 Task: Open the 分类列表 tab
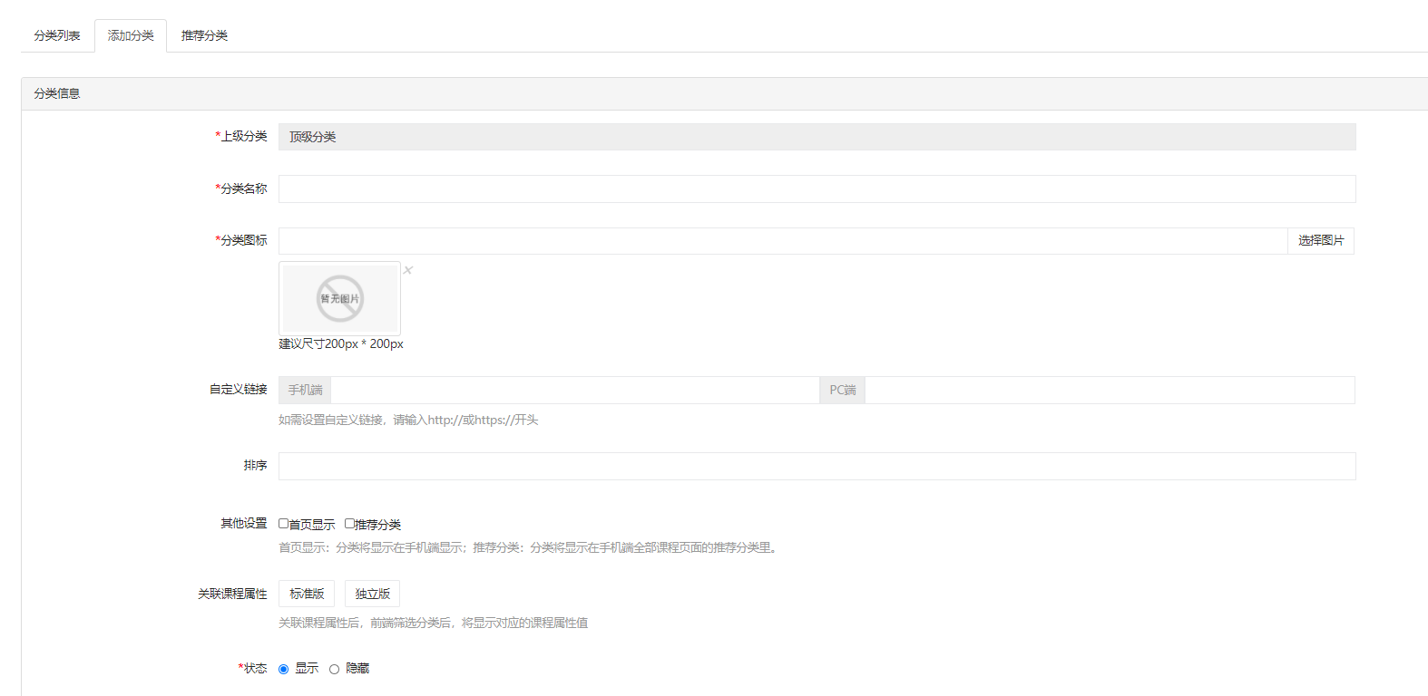pos(57,35)
